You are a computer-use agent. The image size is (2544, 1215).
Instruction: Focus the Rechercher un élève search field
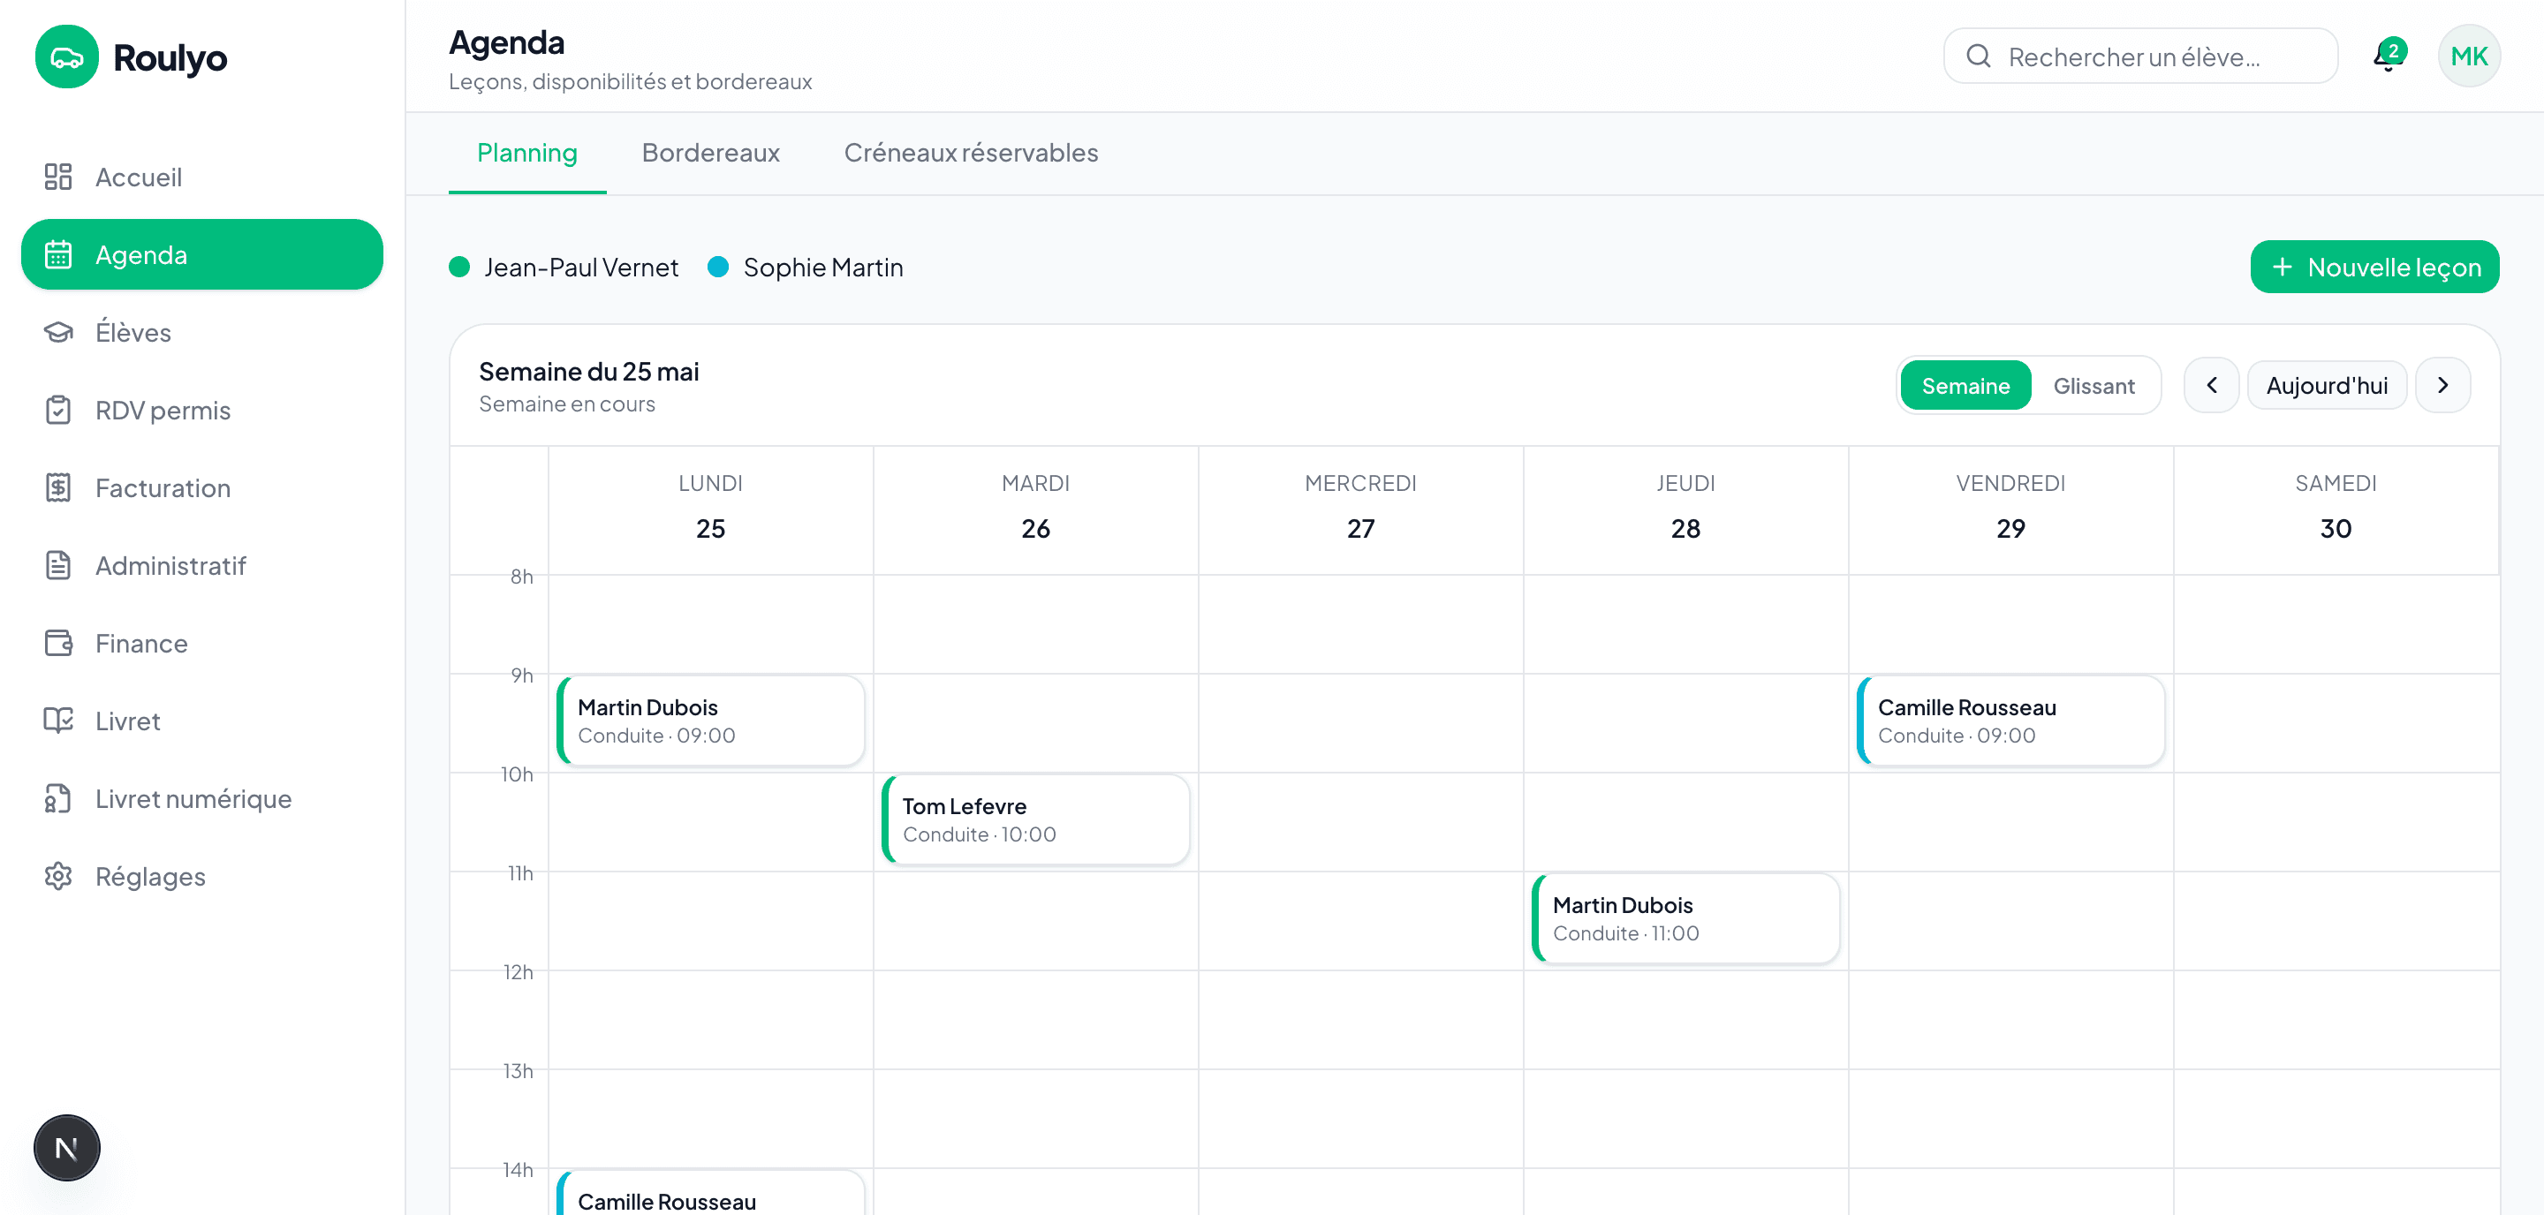coord(2140,57)
